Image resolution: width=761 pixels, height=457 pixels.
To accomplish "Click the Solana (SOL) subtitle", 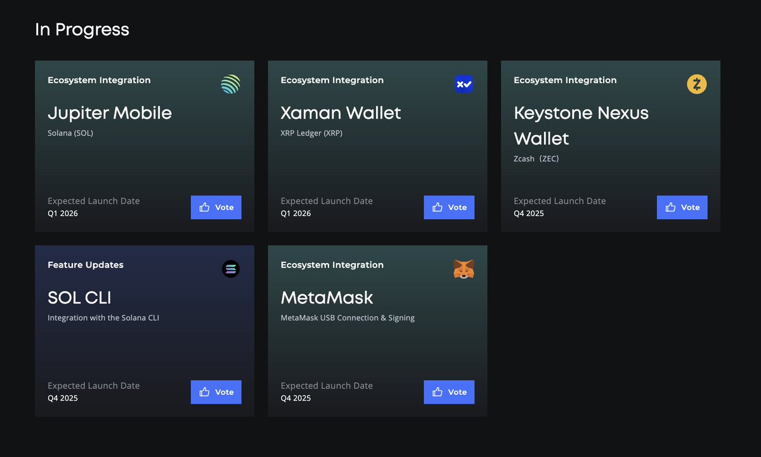I will (x=70, y=133).
